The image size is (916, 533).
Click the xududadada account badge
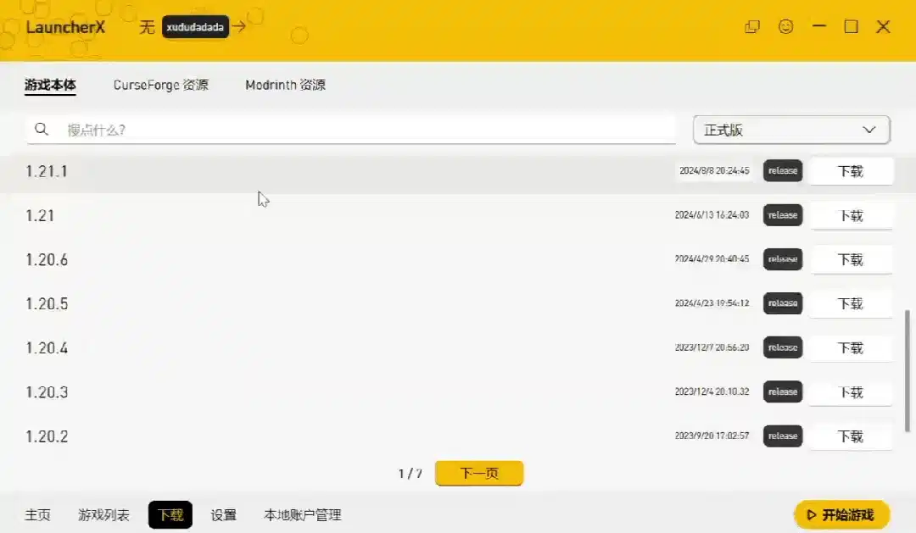click(x=195, y=27)
